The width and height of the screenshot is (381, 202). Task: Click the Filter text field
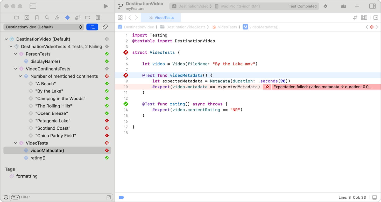pos(62,197)
